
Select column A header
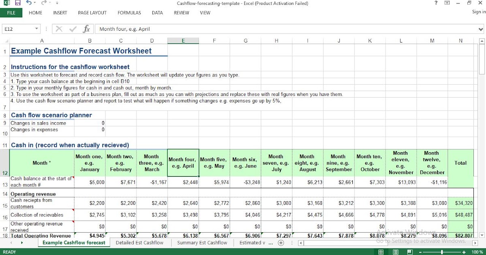pos(42,41)
